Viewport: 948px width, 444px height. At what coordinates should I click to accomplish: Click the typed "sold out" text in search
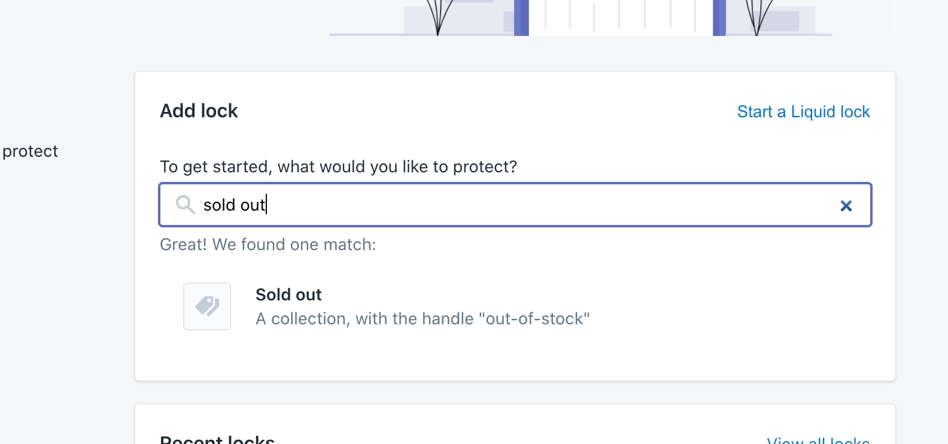pyautogui.click(x=234, y=205)
